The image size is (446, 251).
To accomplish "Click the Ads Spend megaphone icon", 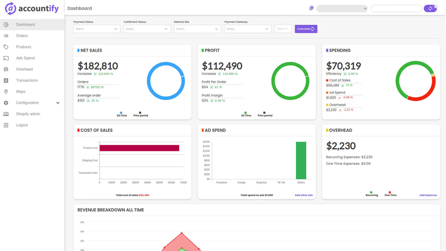I will [x=6, y=58].
